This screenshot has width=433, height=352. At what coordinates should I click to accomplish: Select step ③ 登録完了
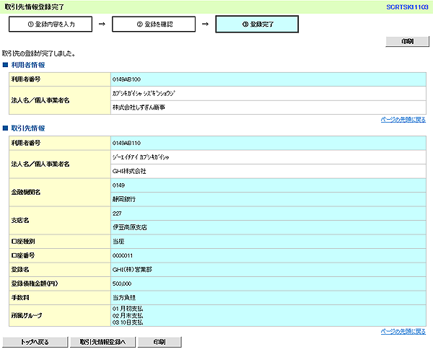point(257,25)
